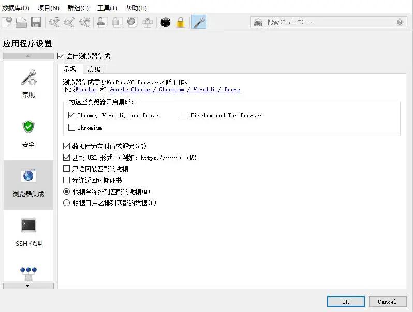Click the sidebar scroll-up arrow button
The width and height of the screenshot is (413, 312).
28,56
